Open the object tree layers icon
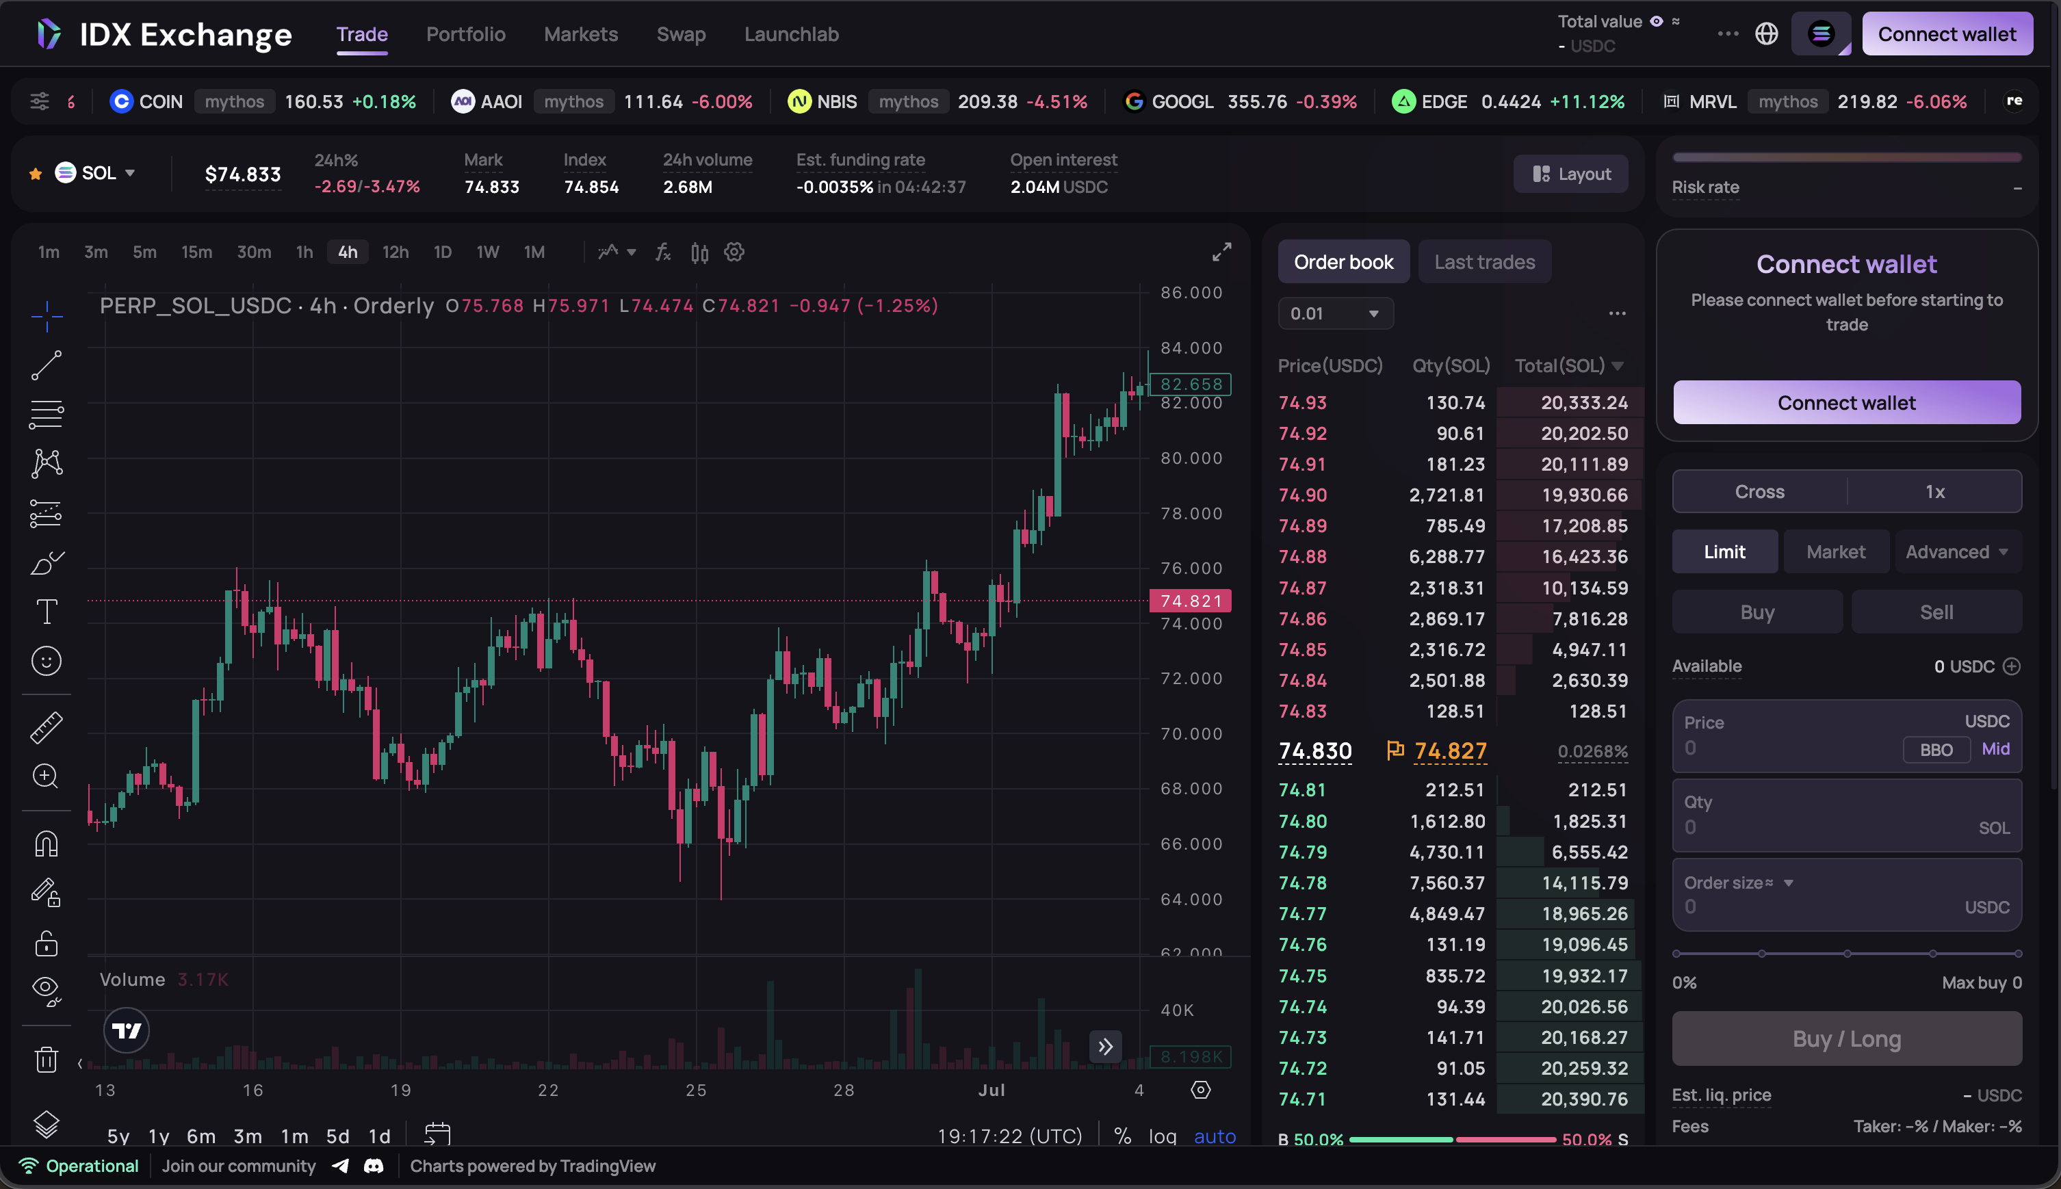This screenshot has height=1189, width=2061. [47, 1125]
